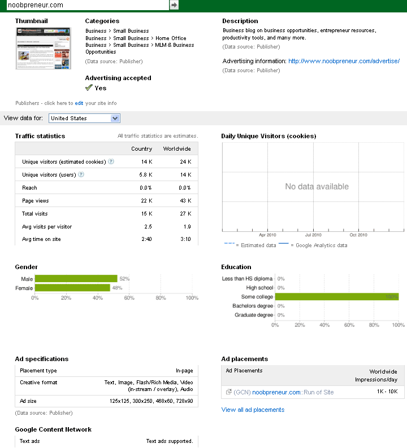
Task: Click the 1K - 10K impressions value
Action: (387, 392)
